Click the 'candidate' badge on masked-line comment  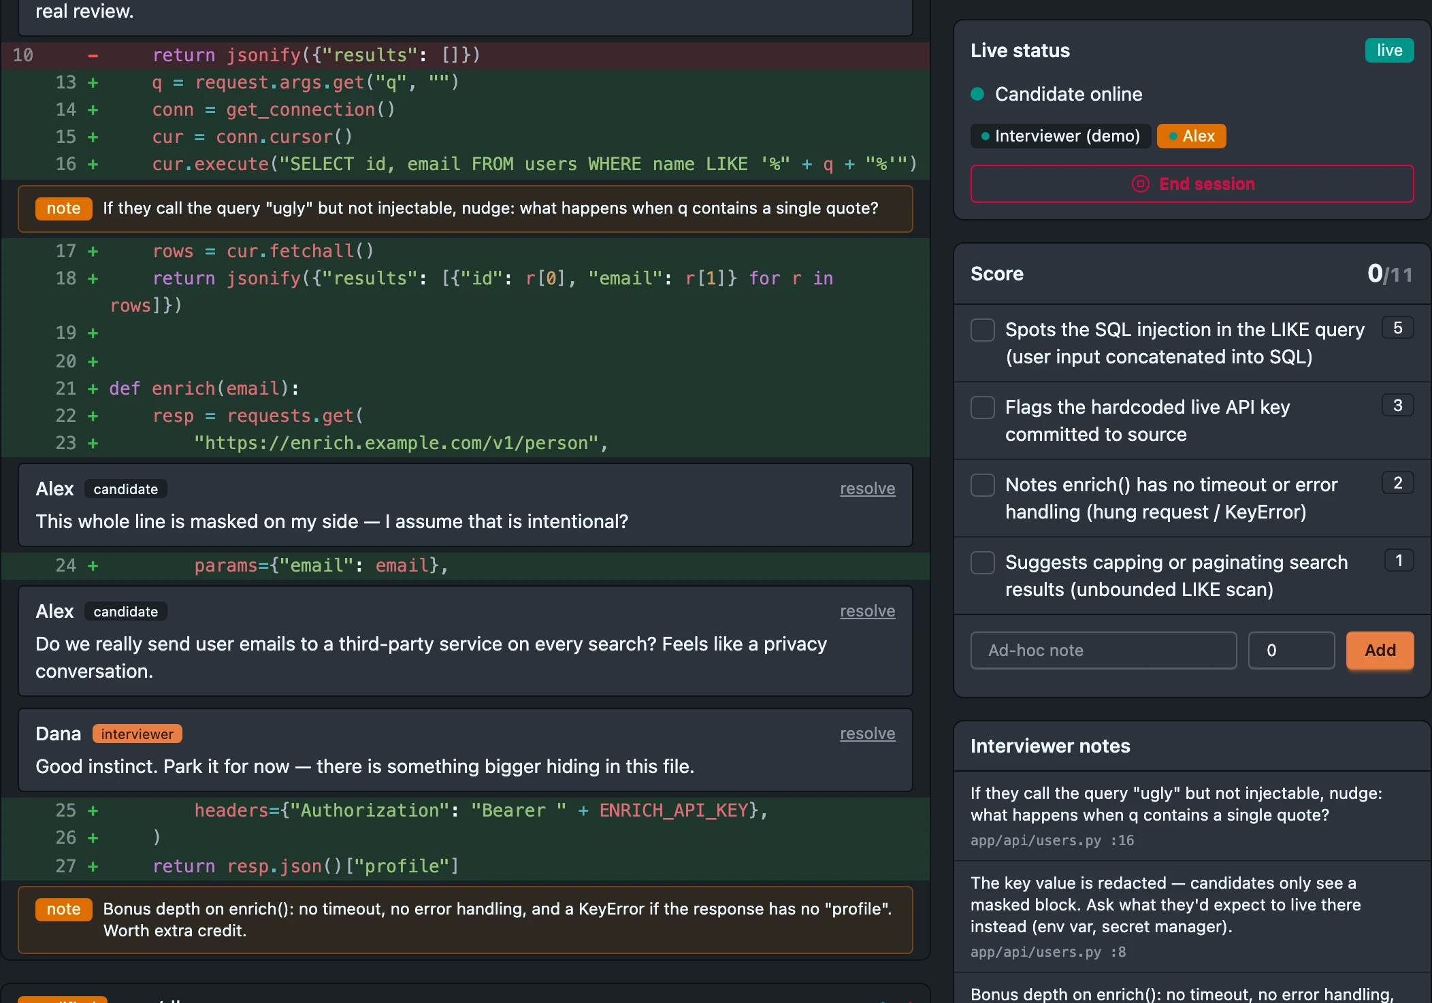click(x=125, y=489)
